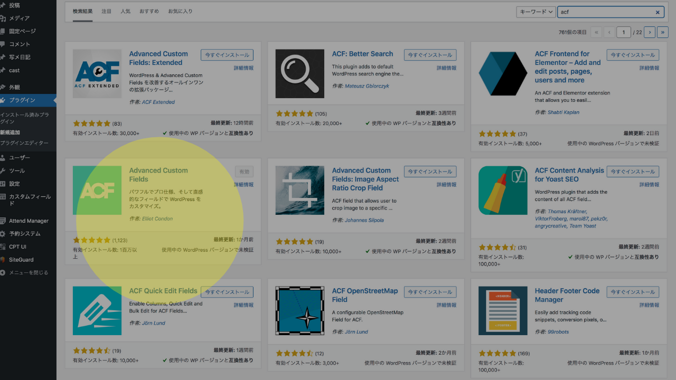Image resolution: width=676 pixels, height=380 pixels.
Task: Select the 人気 tab
Action: click(x=126, y=12)
